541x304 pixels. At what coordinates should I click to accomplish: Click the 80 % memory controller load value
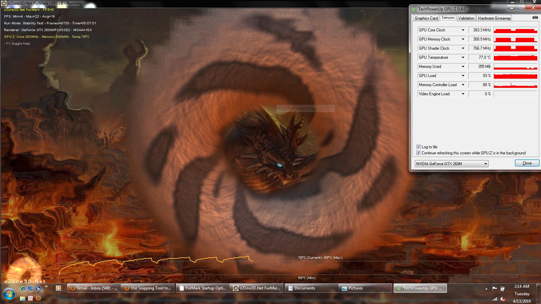click(480, 85)
